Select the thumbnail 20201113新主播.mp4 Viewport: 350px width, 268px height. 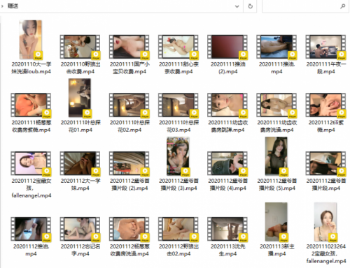[x=276, y=222]
